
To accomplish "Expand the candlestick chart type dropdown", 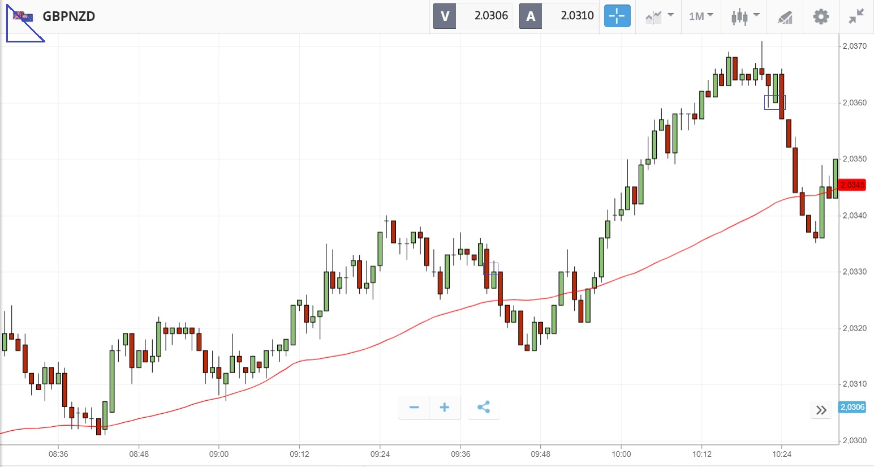I will (744, 16).
